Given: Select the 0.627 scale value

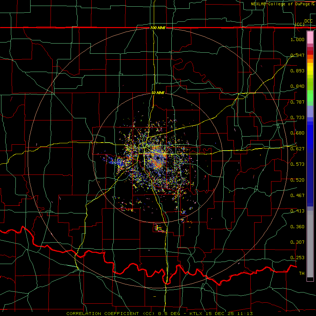Looking at the screenshot, I should click(x=297, y=149).
